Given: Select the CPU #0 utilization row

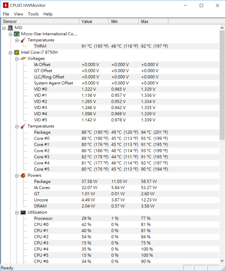Looking at the screenshot, I should (x=126, y=225).
